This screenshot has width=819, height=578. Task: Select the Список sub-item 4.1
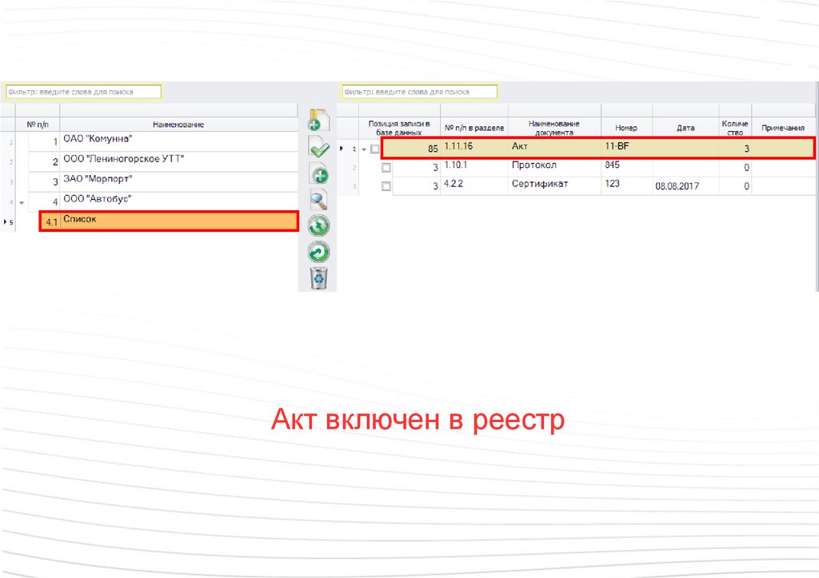point(169,221)
